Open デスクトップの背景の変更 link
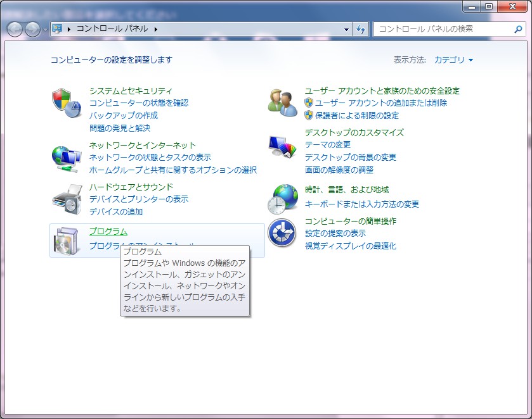532x419 pixels. 351,157
